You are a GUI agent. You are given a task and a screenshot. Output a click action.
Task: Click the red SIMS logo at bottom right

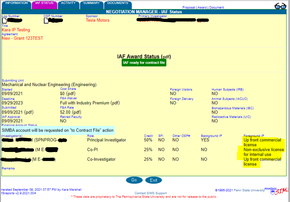pos(283,191)
